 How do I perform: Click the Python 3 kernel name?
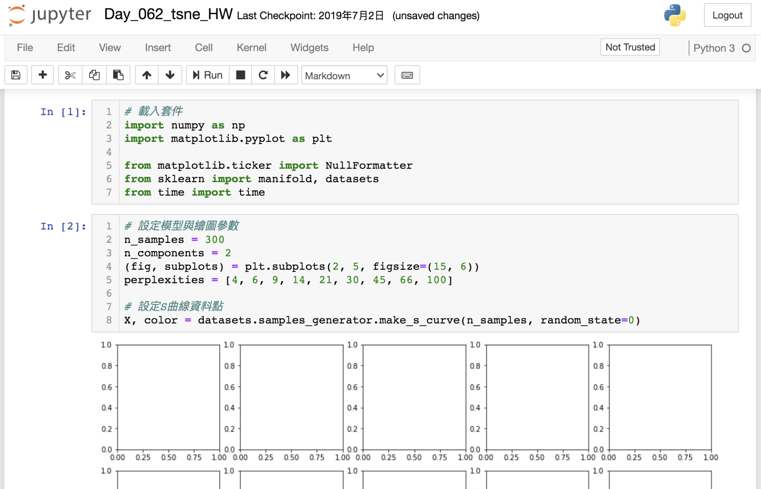pos(714,48)
